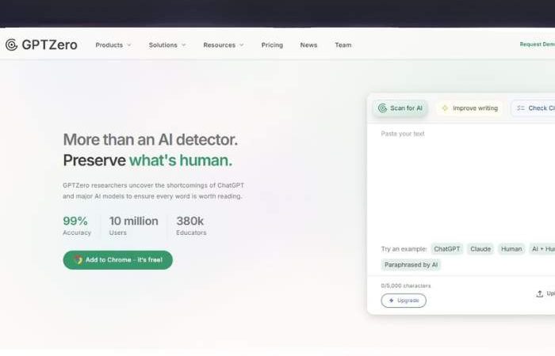The width and height of the screenshot is (555, 356).
Task: Click the Improve writing sparkle icon
Action: pos(445,108)
